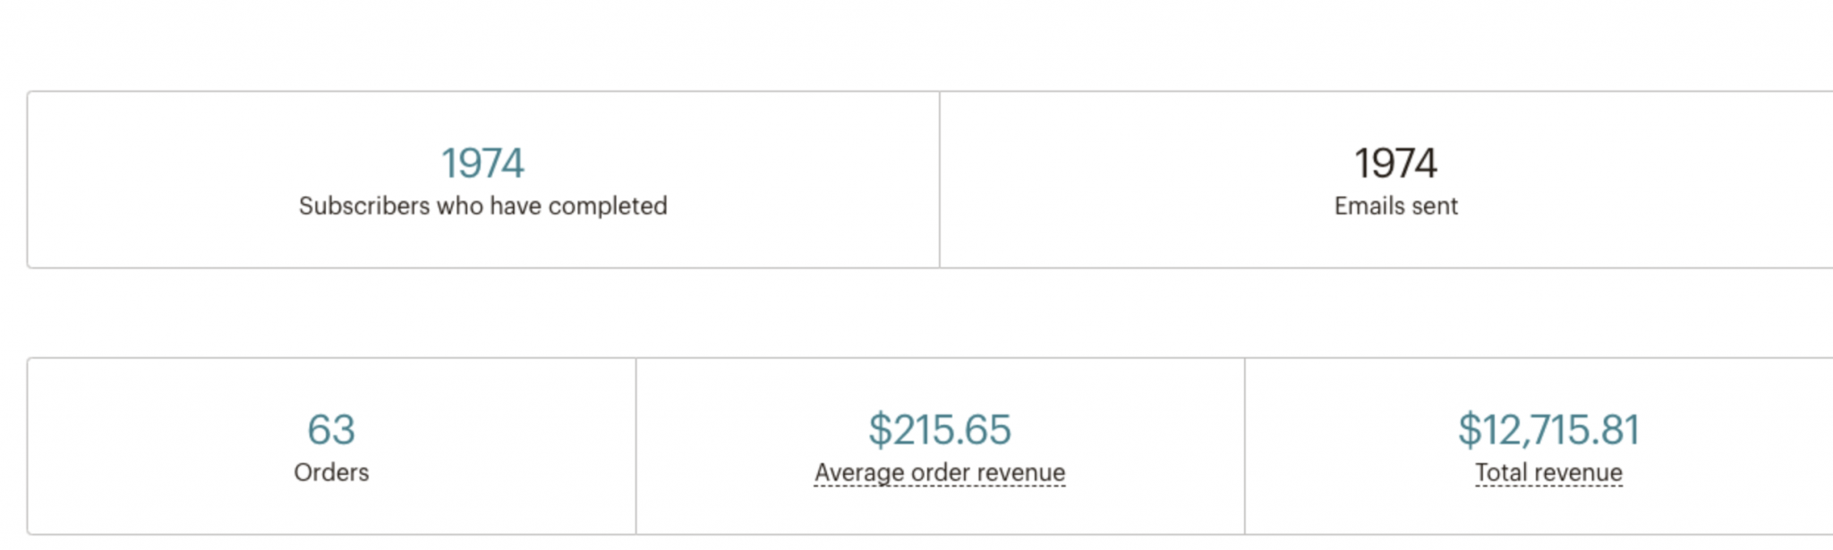Click the divider between Average and Total revenue cards
This screenshot has width=1833, height=550.
[x=1245, y=446]
